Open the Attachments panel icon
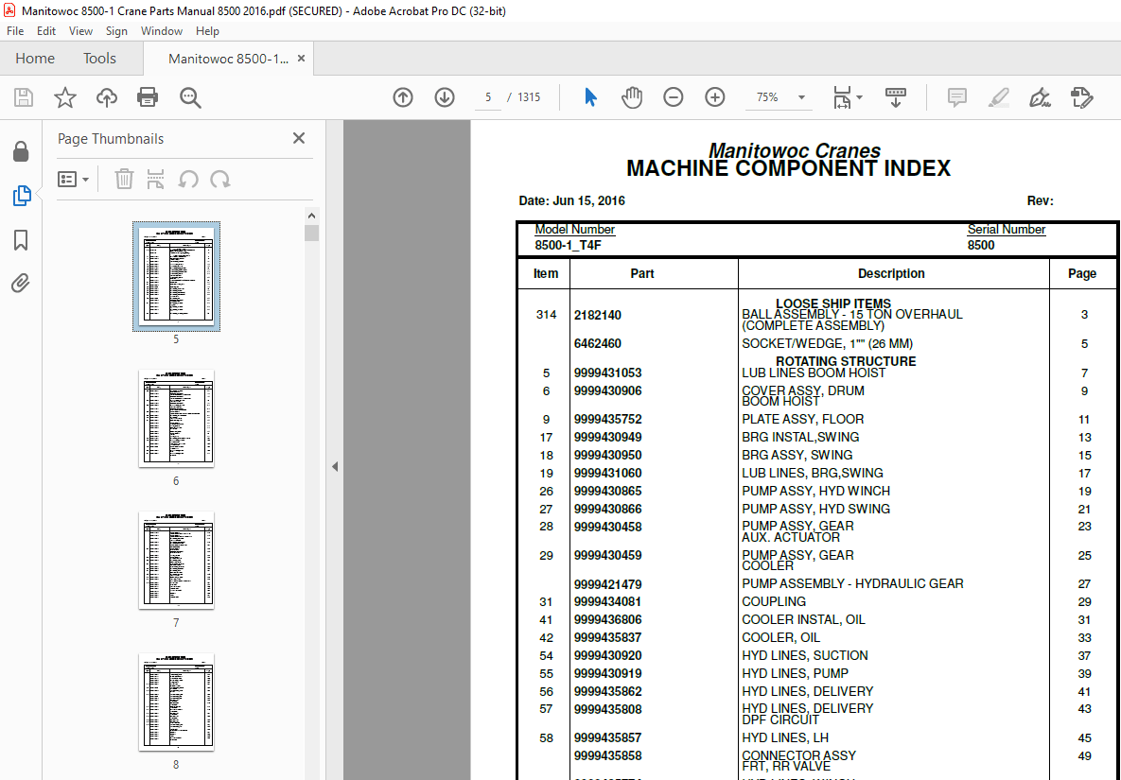The image size is (1121, 780). tap(21, 283)
